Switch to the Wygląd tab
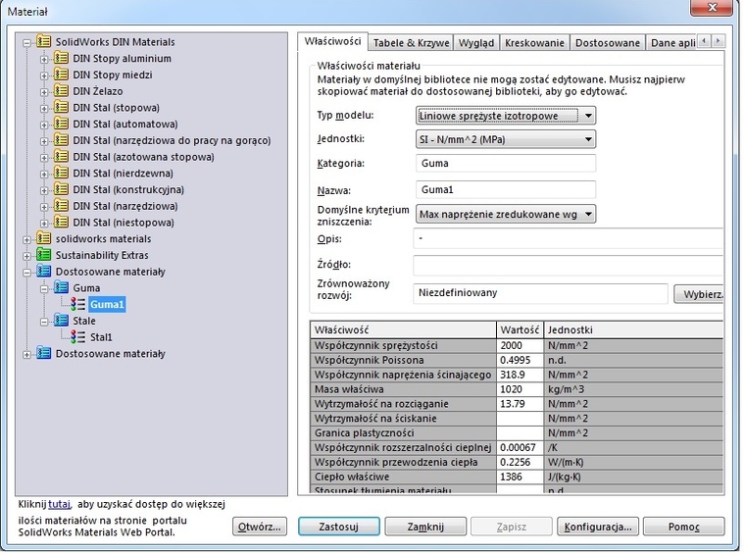 tap(476, 43)
